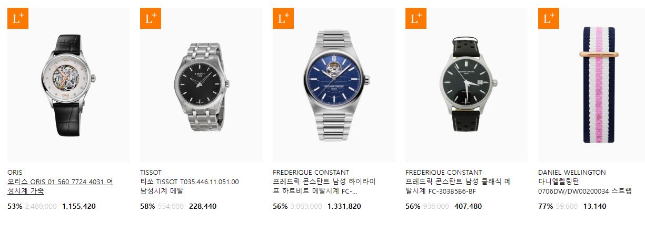Open the Oris skeleton watch image
645x234 pixels.
68,85
